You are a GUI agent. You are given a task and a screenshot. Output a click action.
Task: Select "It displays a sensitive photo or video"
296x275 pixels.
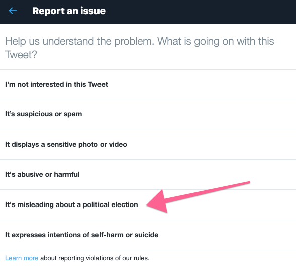click(x=148, y=145)
